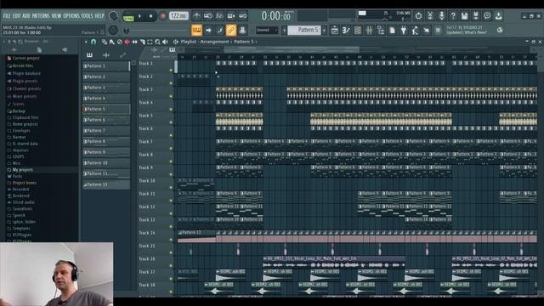Mute Track 16 using its green light
This screenshot has width=544, height=306.
pos(171,265)
